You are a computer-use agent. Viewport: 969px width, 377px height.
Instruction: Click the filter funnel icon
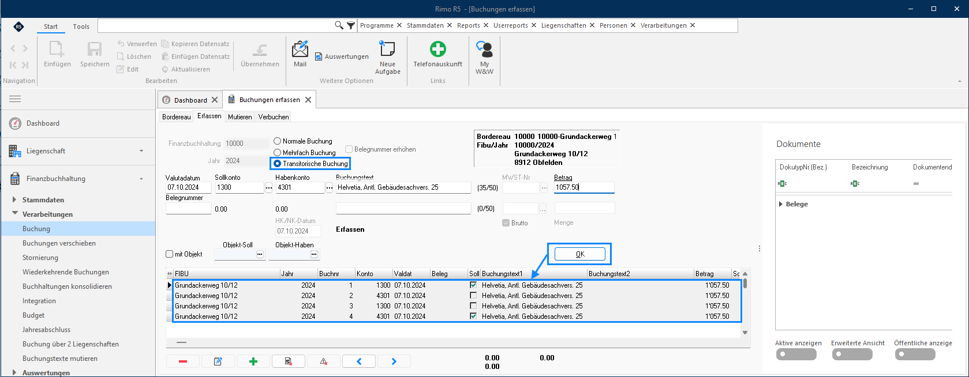tap(351, 25)
